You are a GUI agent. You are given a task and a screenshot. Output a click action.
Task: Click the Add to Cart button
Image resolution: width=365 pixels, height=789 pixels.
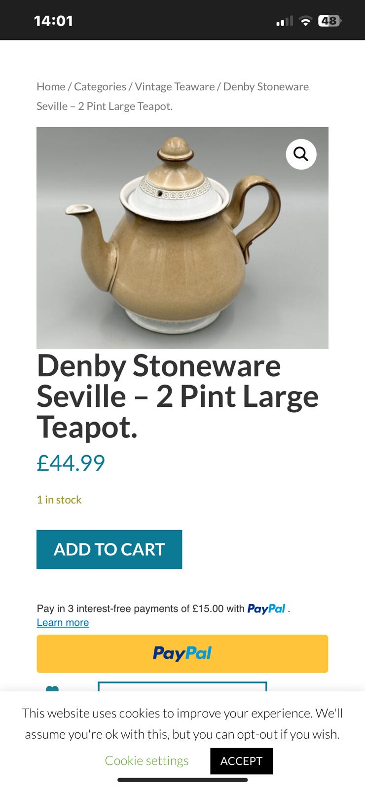click(x=109, y=549)
